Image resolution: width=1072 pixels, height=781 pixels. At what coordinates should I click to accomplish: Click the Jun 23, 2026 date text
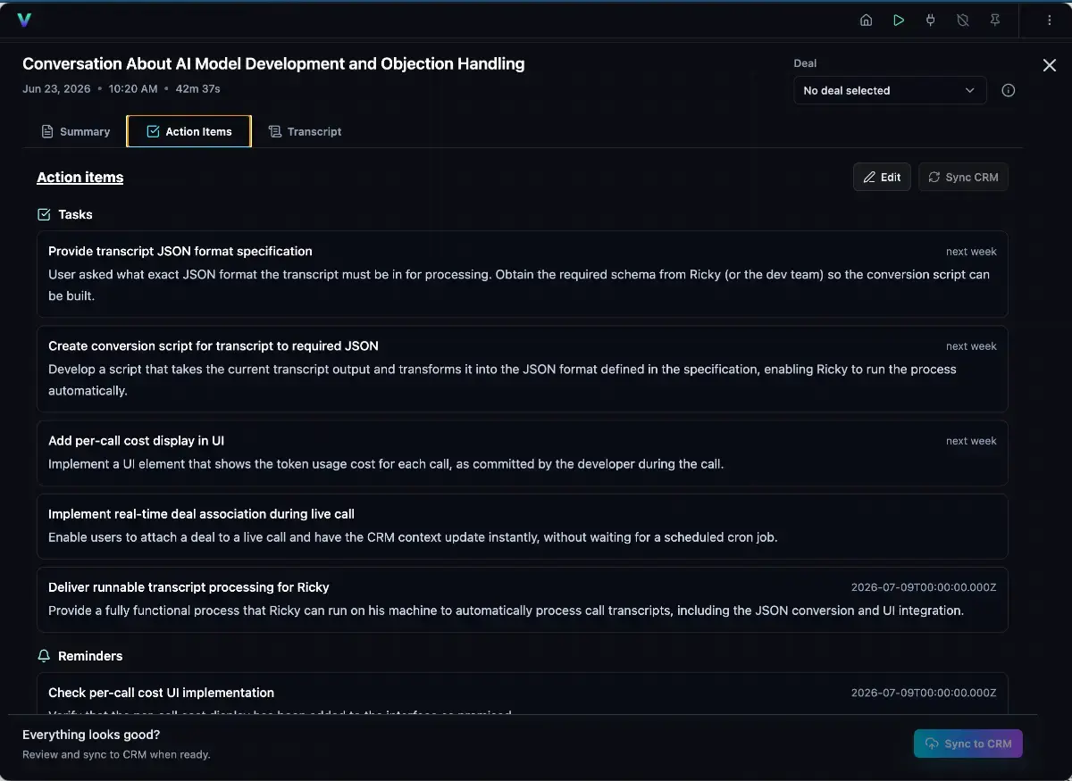coord(56,88)
